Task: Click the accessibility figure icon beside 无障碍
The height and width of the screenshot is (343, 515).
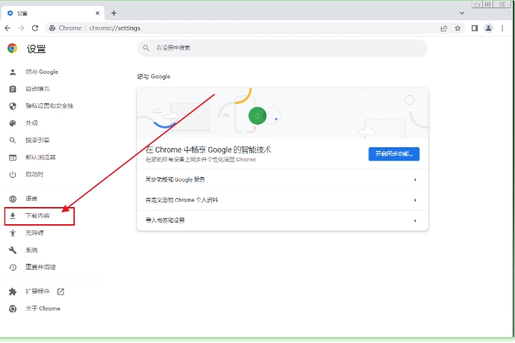Action: click(13, 233)
